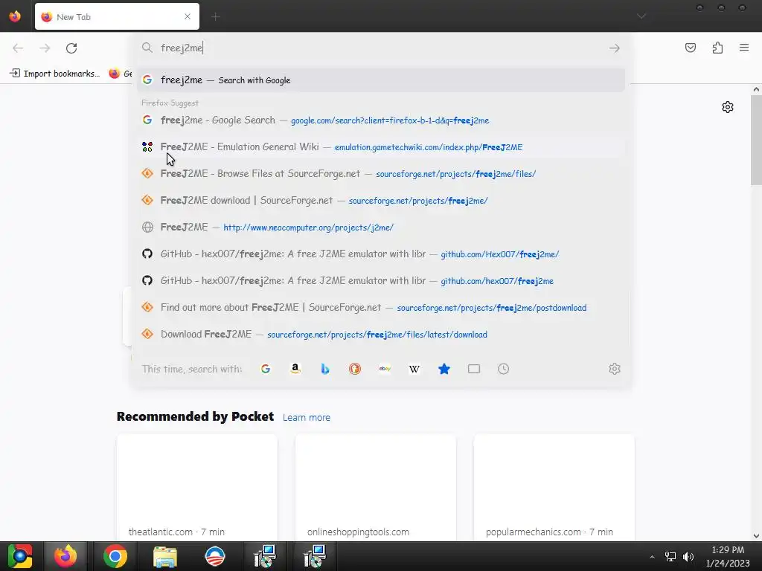Search this time with Amazon icon
Screen dimensions: 762x571
pyautogui.click(x=295, y=369)
